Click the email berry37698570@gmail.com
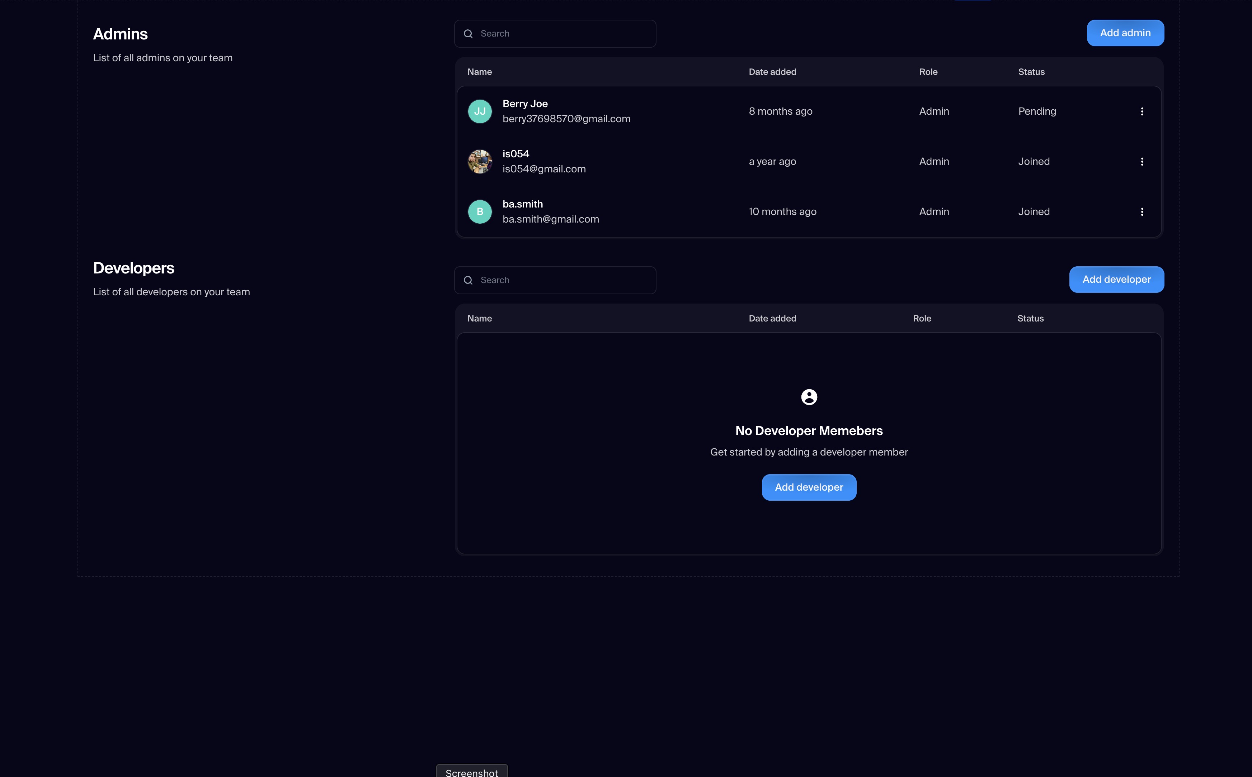Viewport: 1252px width, 777px height. tap(566, 119)
